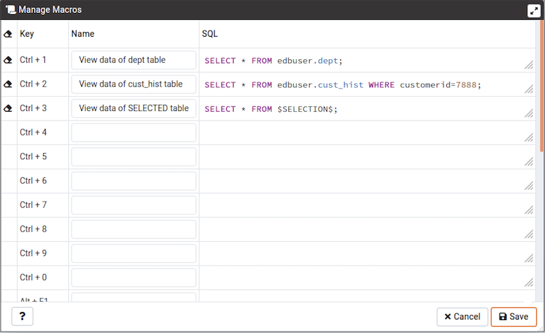
Task: Click the 'Name' column header
Action: 82,34
